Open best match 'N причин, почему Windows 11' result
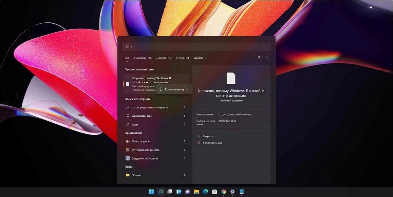The height and width of the screenshot is (197, 393). (156, 84)
